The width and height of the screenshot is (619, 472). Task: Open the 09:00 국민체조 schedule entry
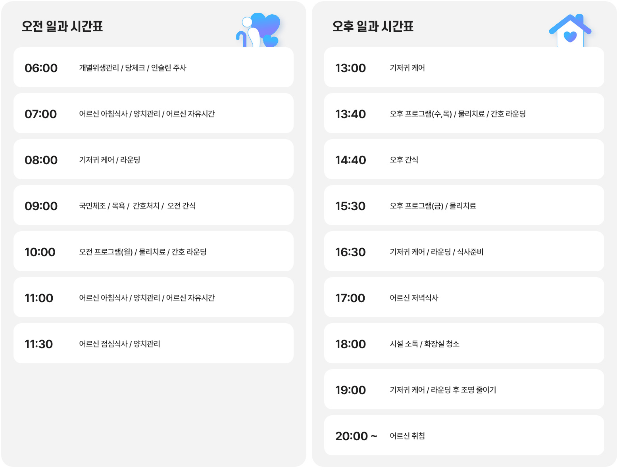(x=153, y=206)
